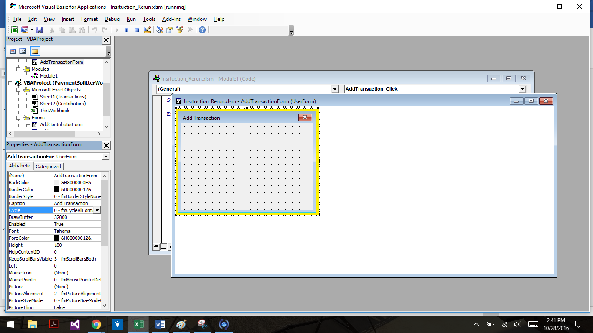This screenshot has width=593, height=333.
Task: Select Sheet1 (Transactions) in project tree
Action: 63,97
